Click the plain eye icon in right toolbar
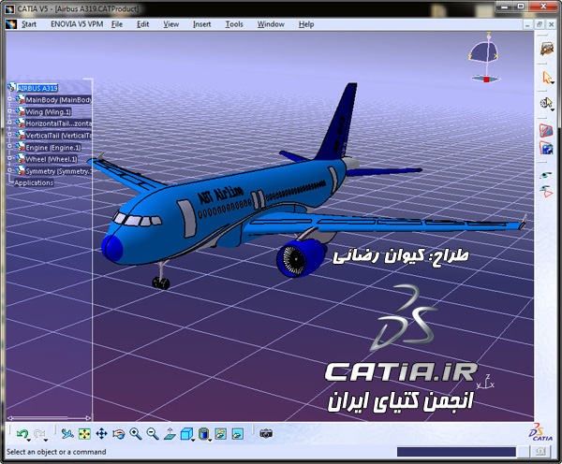 546,175
